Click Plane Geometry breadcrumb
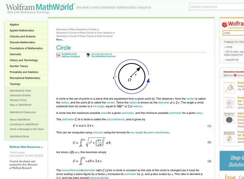 (x=78, y=29)
